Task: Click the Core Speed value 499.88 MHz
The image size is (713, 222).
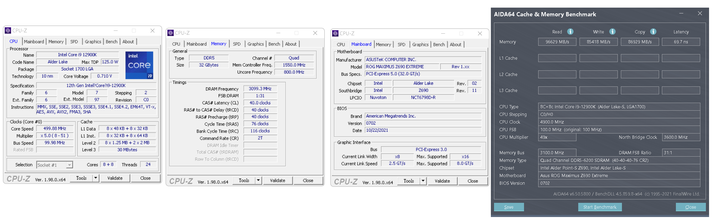Action: click(x=55, y=129)
